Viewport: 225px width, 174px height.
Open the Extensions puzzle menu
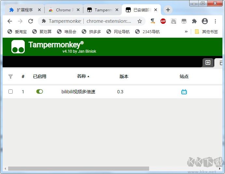(194, 21)
